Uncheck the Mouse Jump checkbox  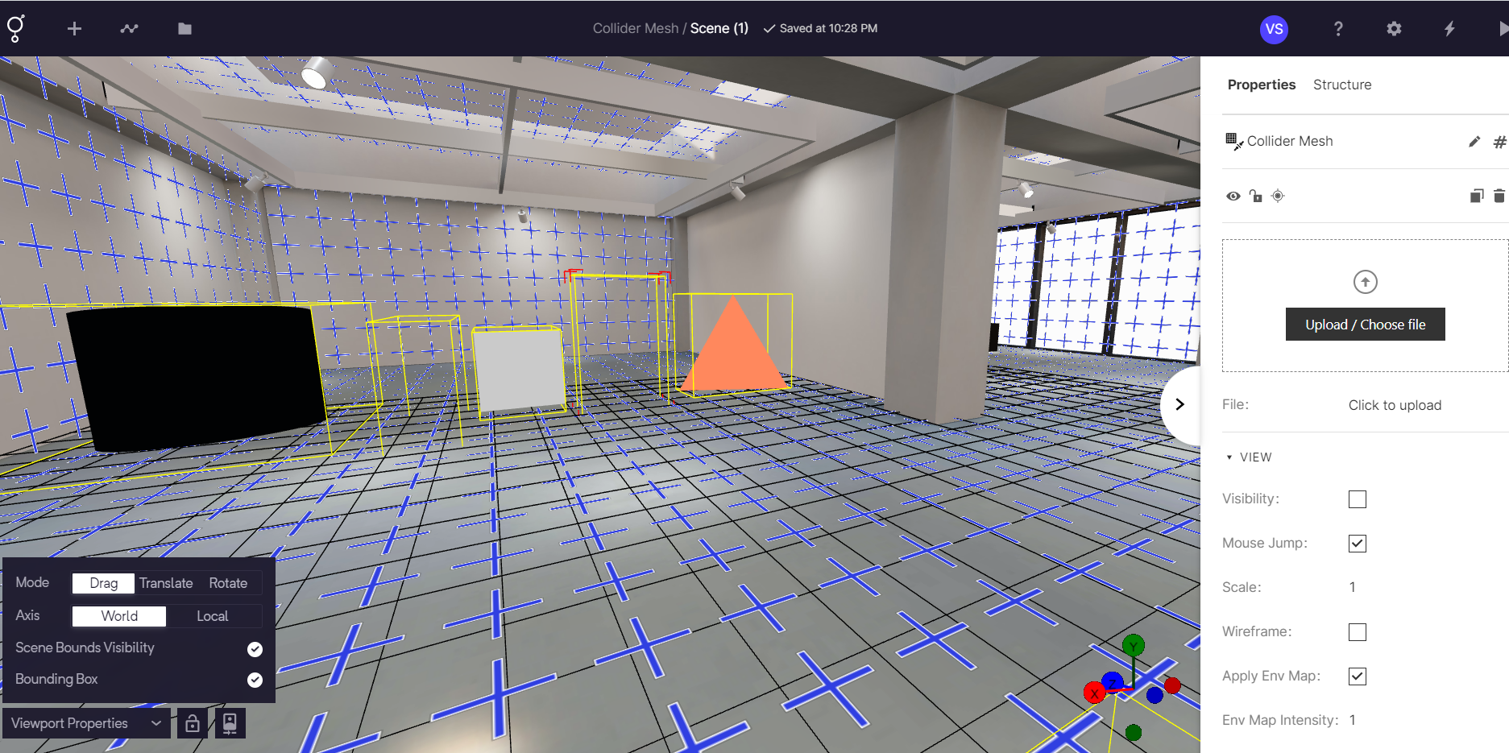[x=1358, y=544]
